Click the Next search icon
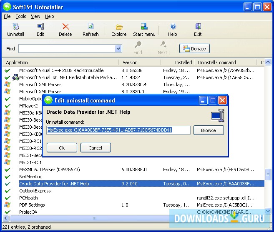274x232 pixels. coord(163,45)
